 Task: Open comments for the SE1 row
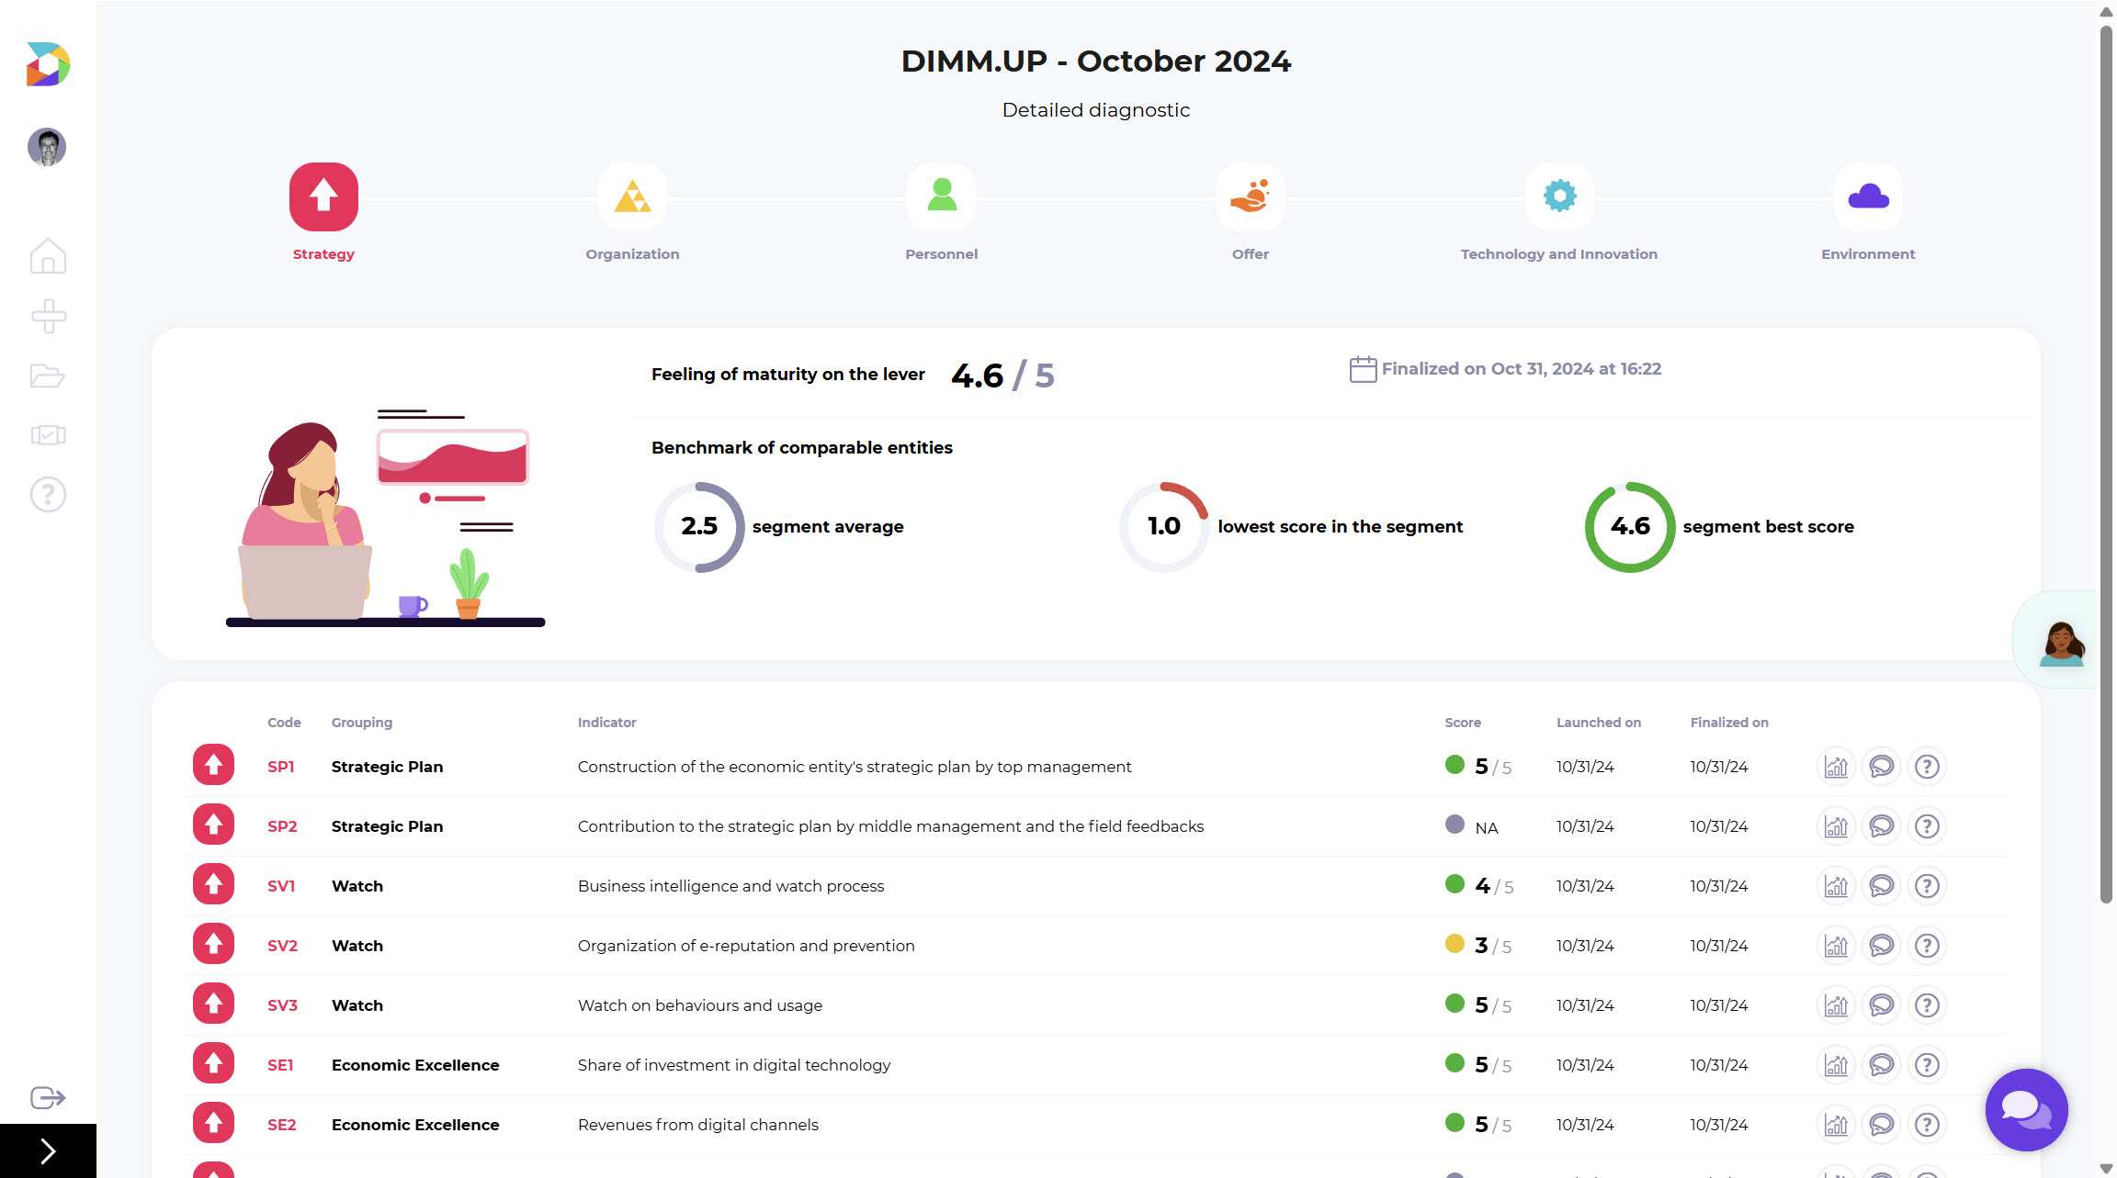coord(1881,1065)
